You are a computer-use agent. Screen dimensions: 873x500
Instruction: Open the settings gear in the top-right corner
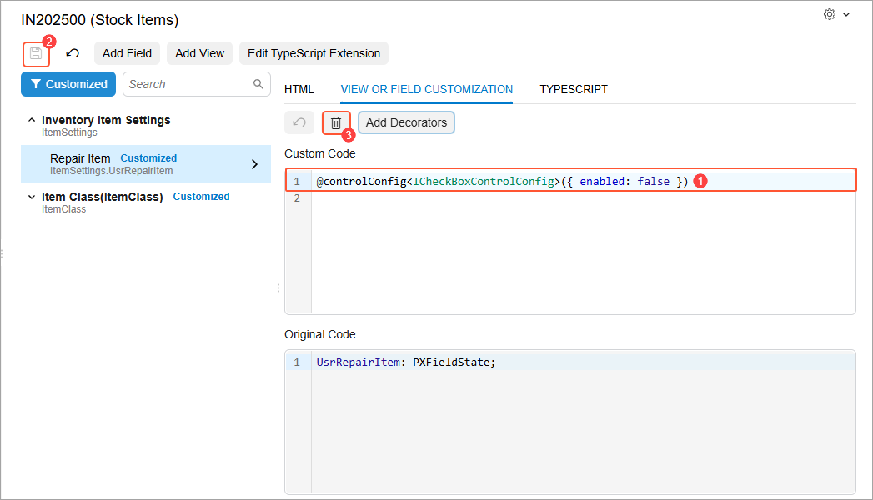[829, 14]
